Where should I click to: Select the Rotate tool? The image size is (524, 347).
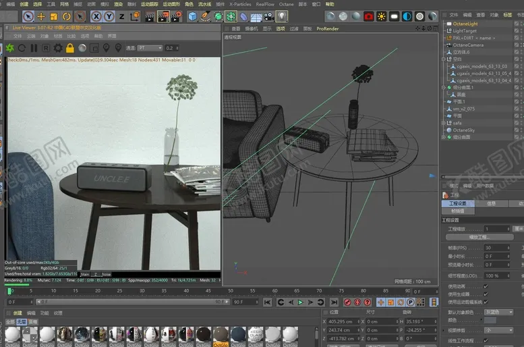click(x=66, y=16)
